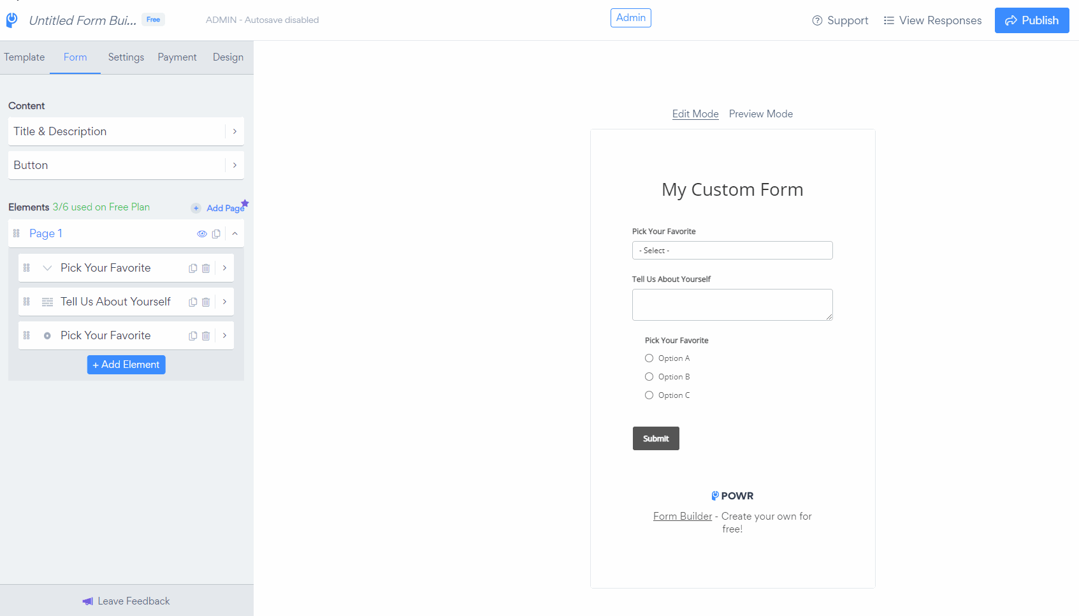
Task: Duplicate the Tell Us About Yourself element
Action: coord(192,302)
